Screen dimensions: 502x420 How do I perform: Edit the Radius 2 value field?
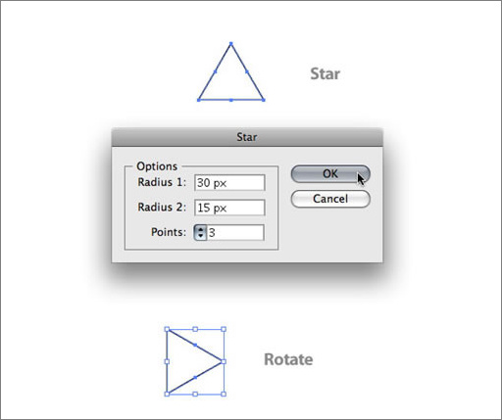tap(229, 208)
